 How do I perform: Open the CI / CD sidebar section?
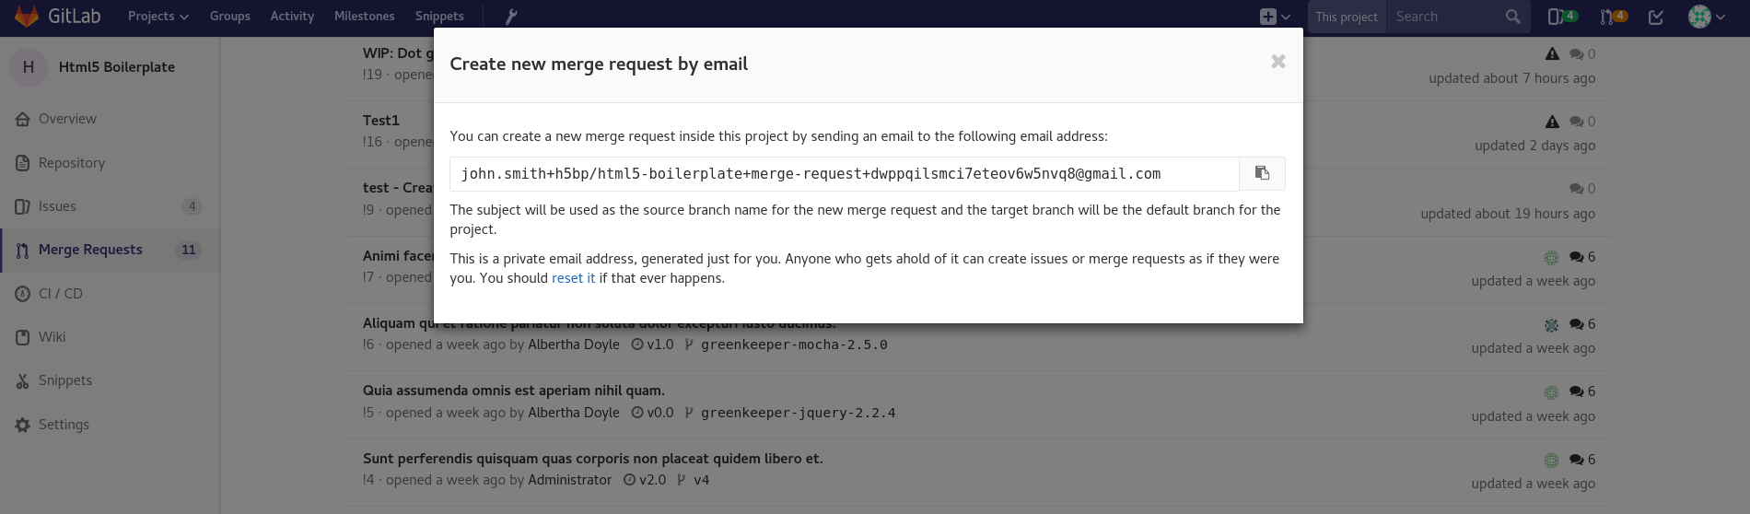pyautogui.click(x=61, y=294)
